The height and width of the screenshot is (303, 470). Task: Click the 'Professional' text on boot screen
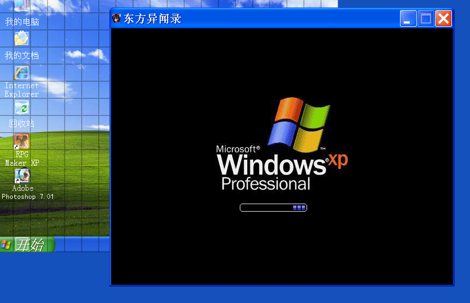pos(265,184)
